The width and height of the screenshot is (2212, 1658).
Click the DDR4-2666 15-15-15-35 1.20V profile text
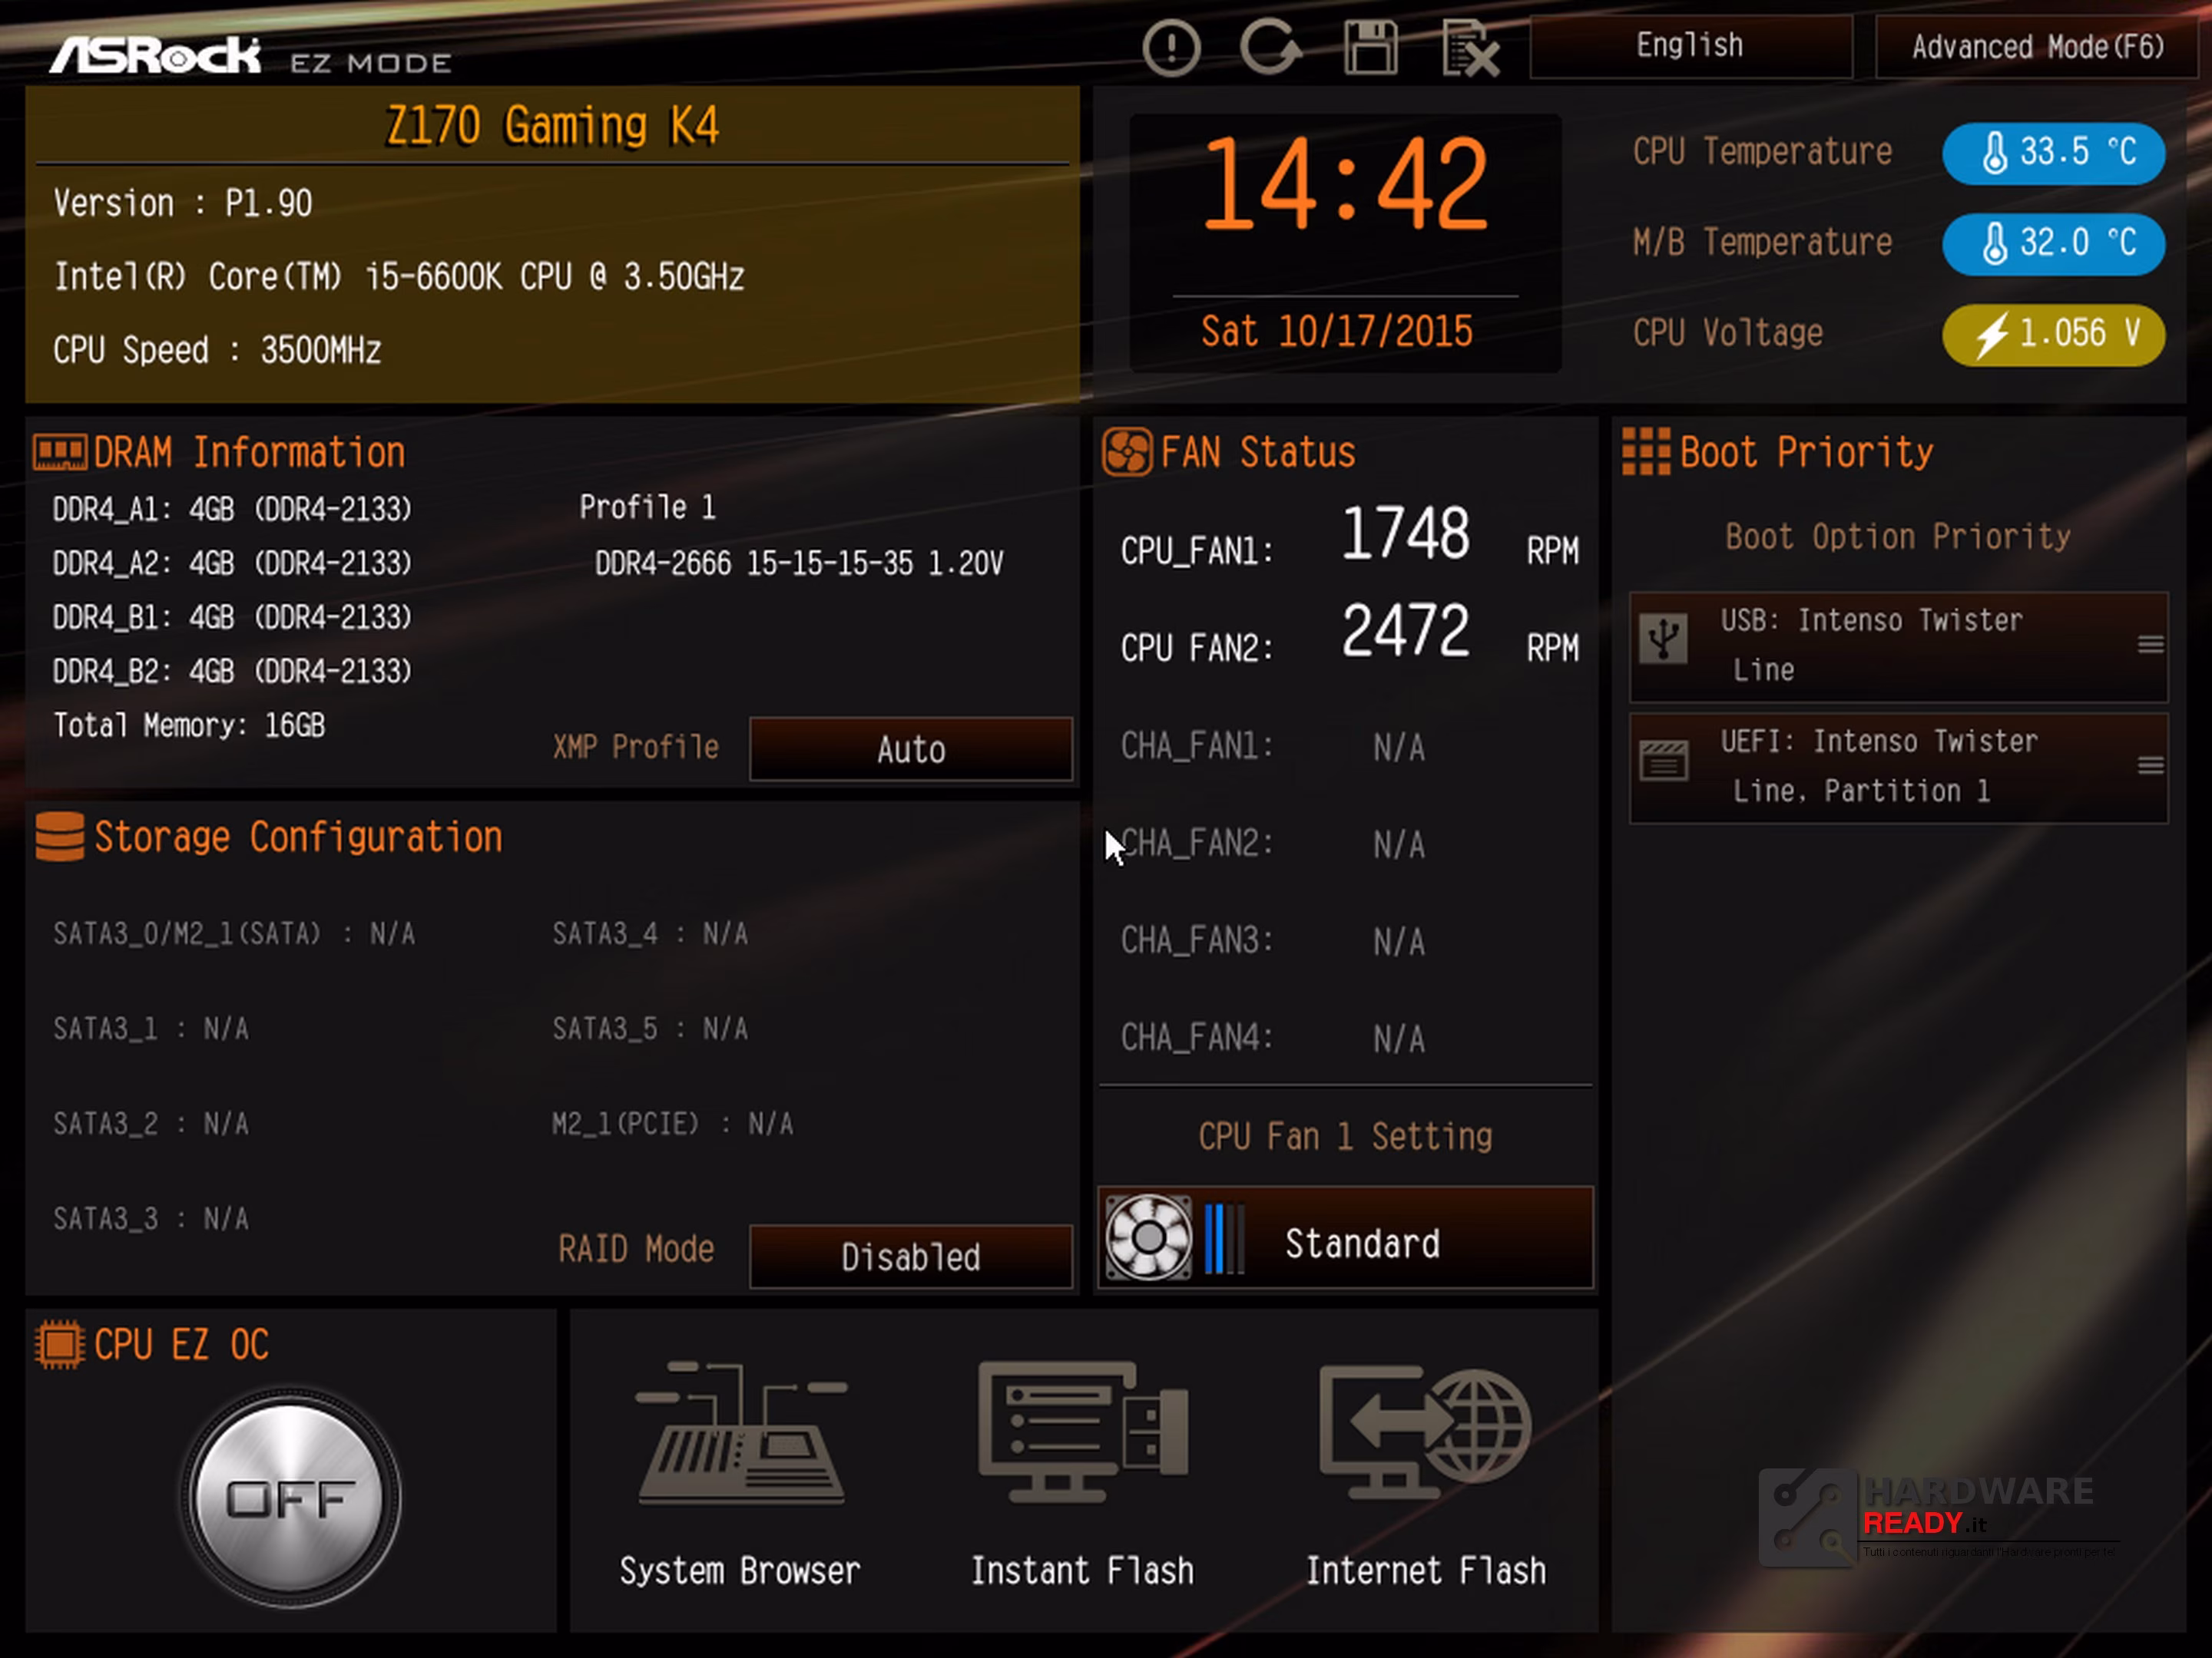pyautogui.click(x=799, y=563)
